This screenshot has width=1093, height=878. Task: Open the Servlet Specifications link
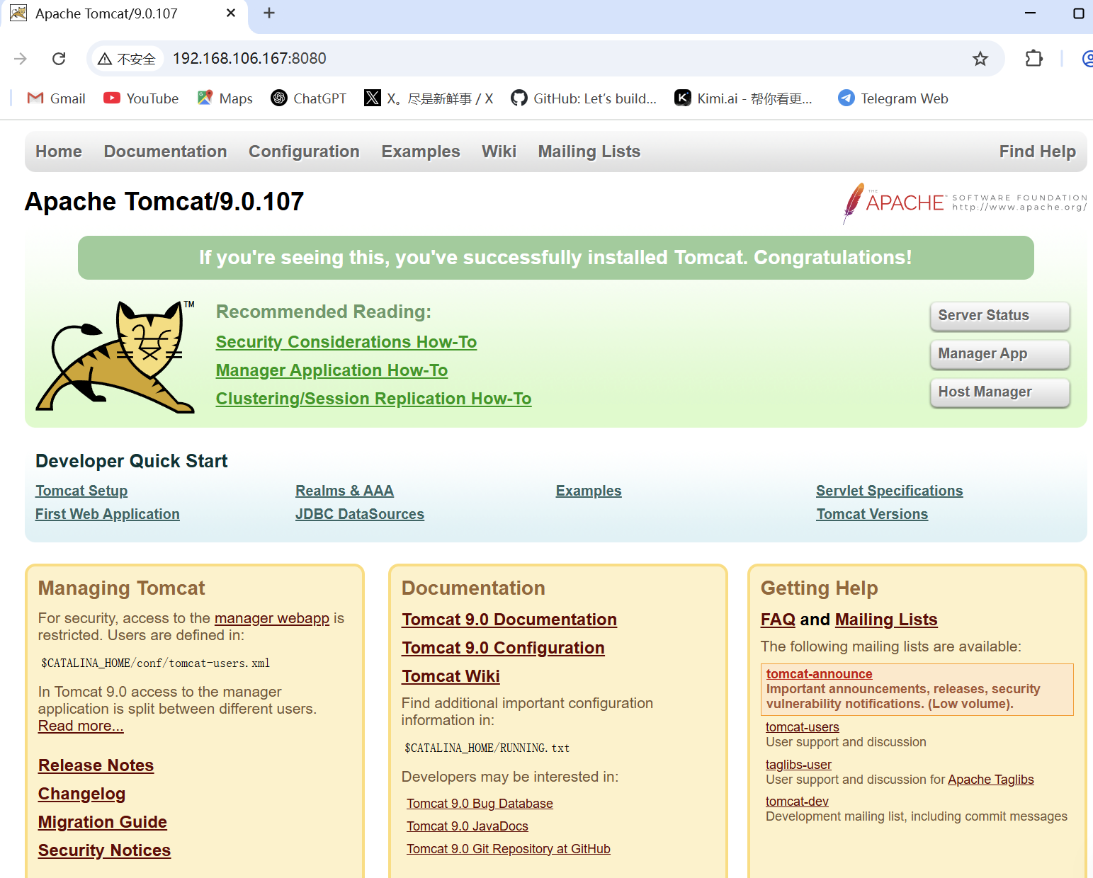(x=889, y=491)
